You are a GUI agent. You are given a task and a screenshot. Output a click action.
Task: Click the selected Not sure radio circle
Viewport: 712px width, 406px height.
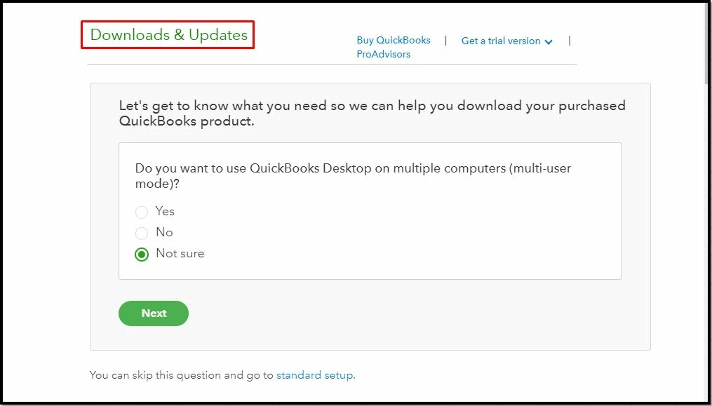[142, 255]
